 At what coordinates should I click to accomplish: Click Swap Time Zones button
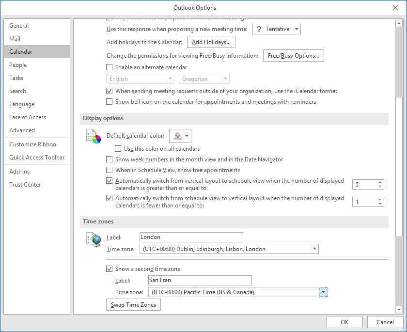133,305
